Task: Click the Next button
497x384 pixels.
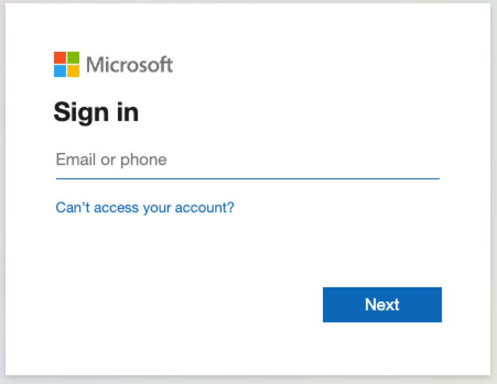Action: click(382, 305)
